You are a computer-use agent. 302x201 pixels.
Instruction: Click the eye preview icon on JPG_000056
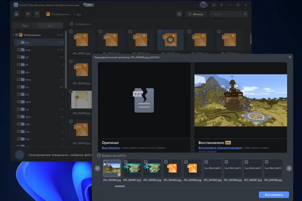[170, 39]
